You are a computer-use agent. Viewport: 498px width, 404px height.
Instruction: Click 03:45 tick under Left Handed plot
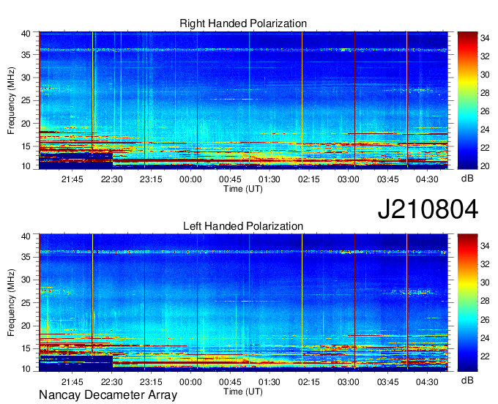coord(388,382)
